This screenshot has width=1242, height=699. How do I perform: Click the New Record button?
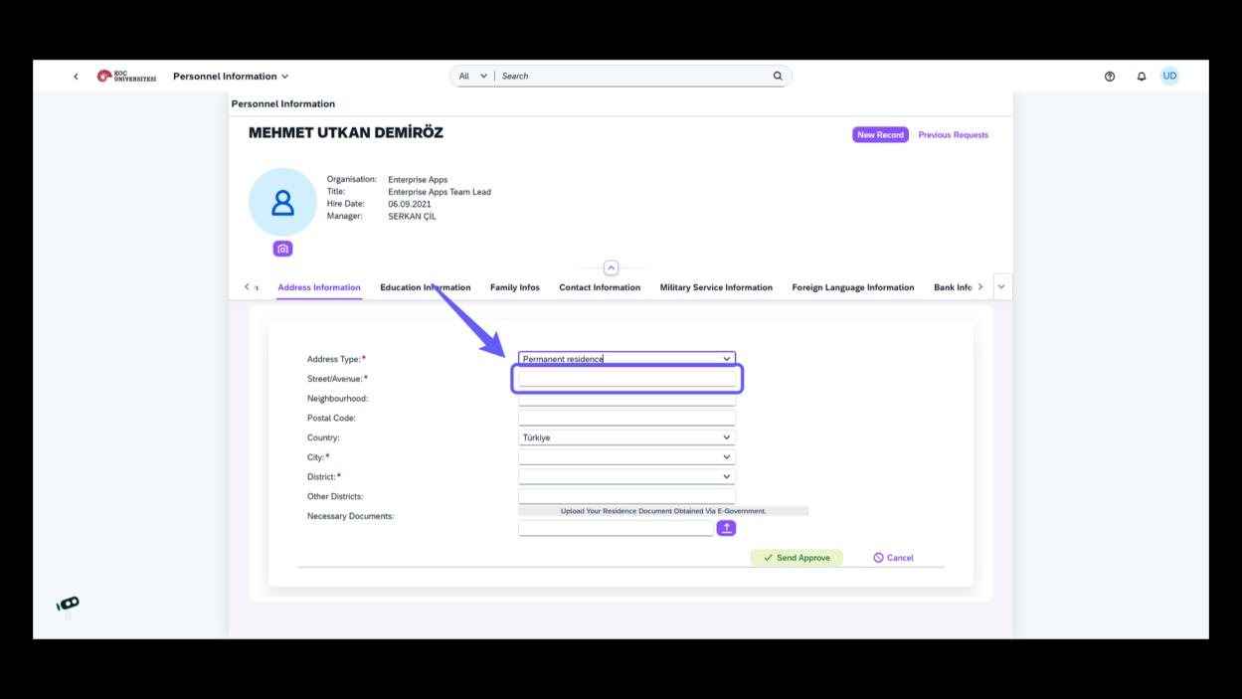coord(880,134)
